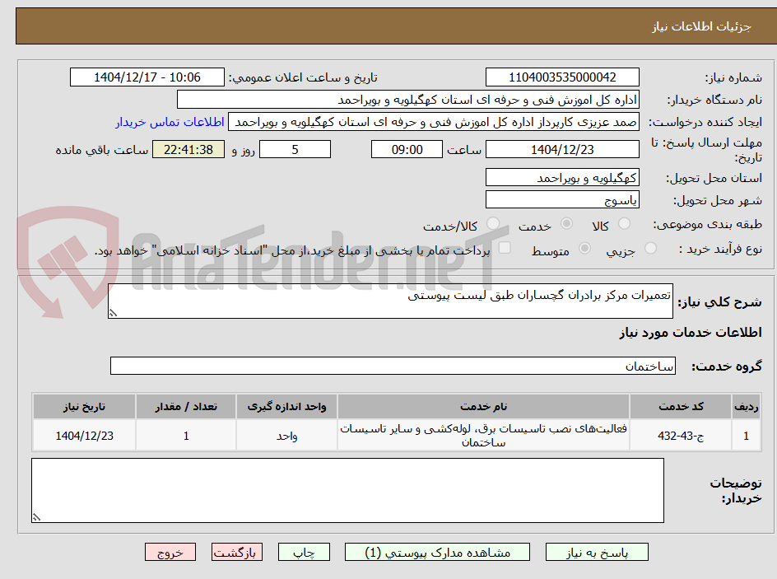Click the پاسخ به نیاز button
This screenshot has height=579, width=777.
pos(597,552)
